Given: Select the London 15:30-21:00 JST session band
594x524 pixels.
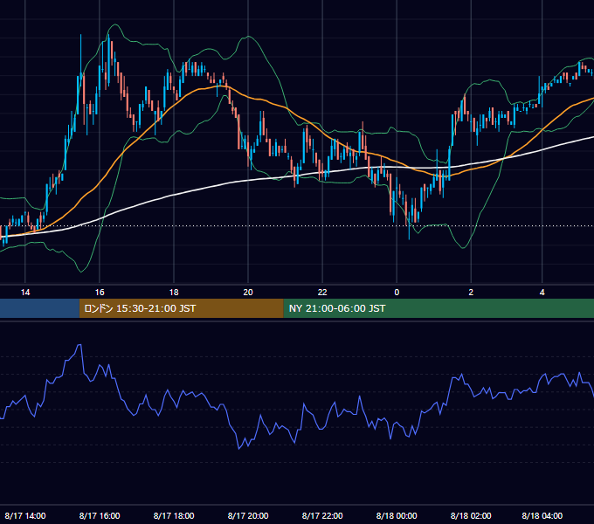Looking at the screenshot, I should 181,308.
